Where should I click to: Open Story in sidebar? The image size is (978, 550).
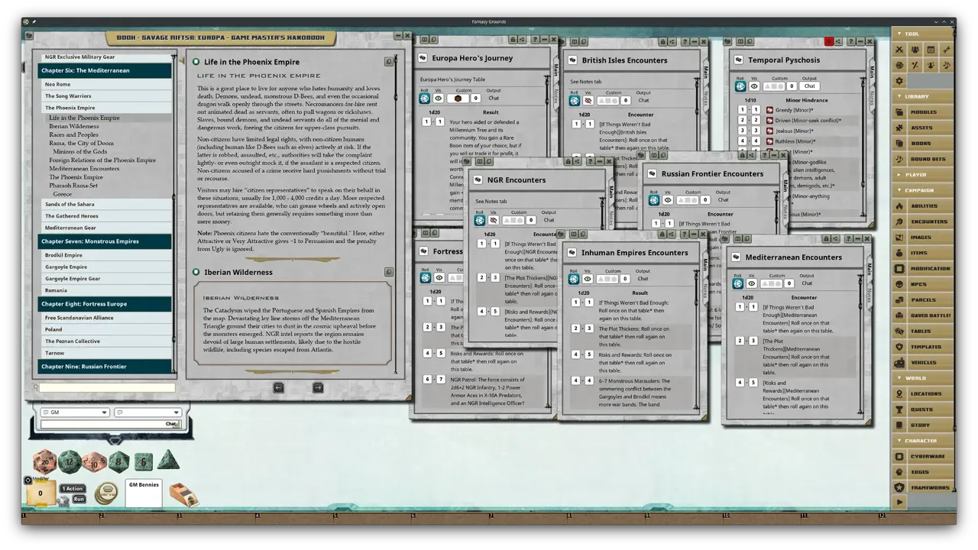click(923, 425)
